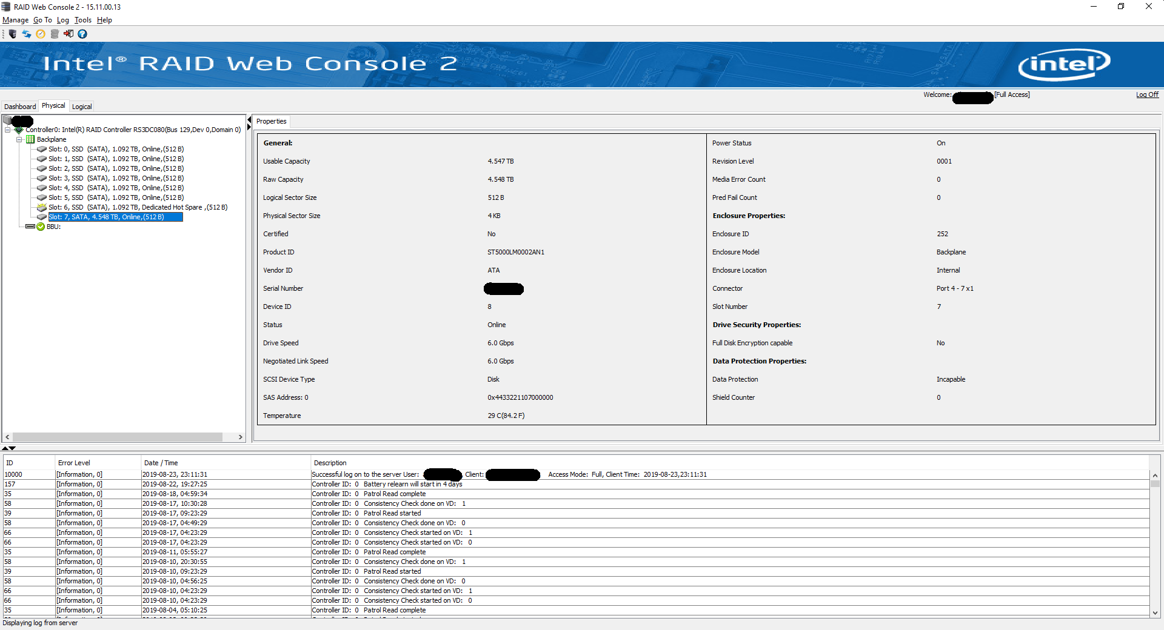The height and width of the screenshot is (630, 1164).
Task: Switch to the Logical tab
Action: pos(82,107)
